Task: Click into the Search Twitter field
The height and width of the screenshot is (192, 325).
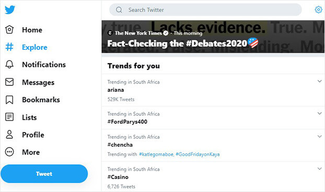Action: pos(205,10)
